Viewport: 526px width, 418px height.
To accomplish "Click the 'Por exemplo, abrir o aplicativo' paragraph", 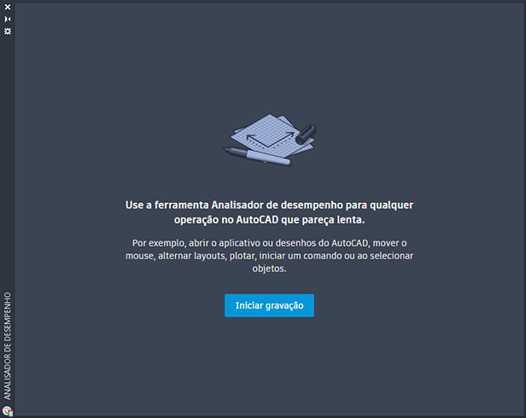I will (x=269, y=255).
